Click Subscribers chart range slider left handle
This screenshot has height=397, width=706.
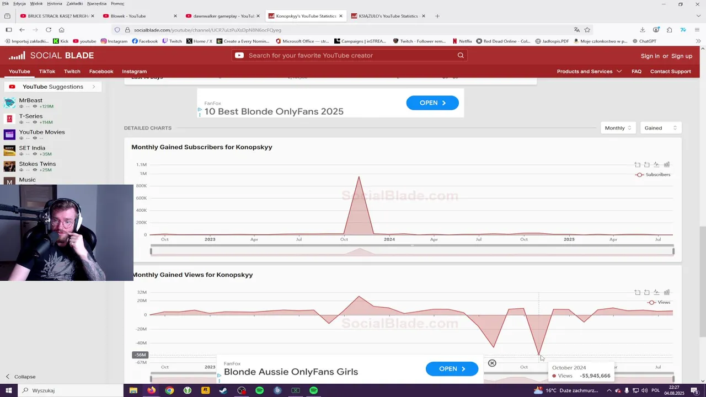tap(151, 251)
